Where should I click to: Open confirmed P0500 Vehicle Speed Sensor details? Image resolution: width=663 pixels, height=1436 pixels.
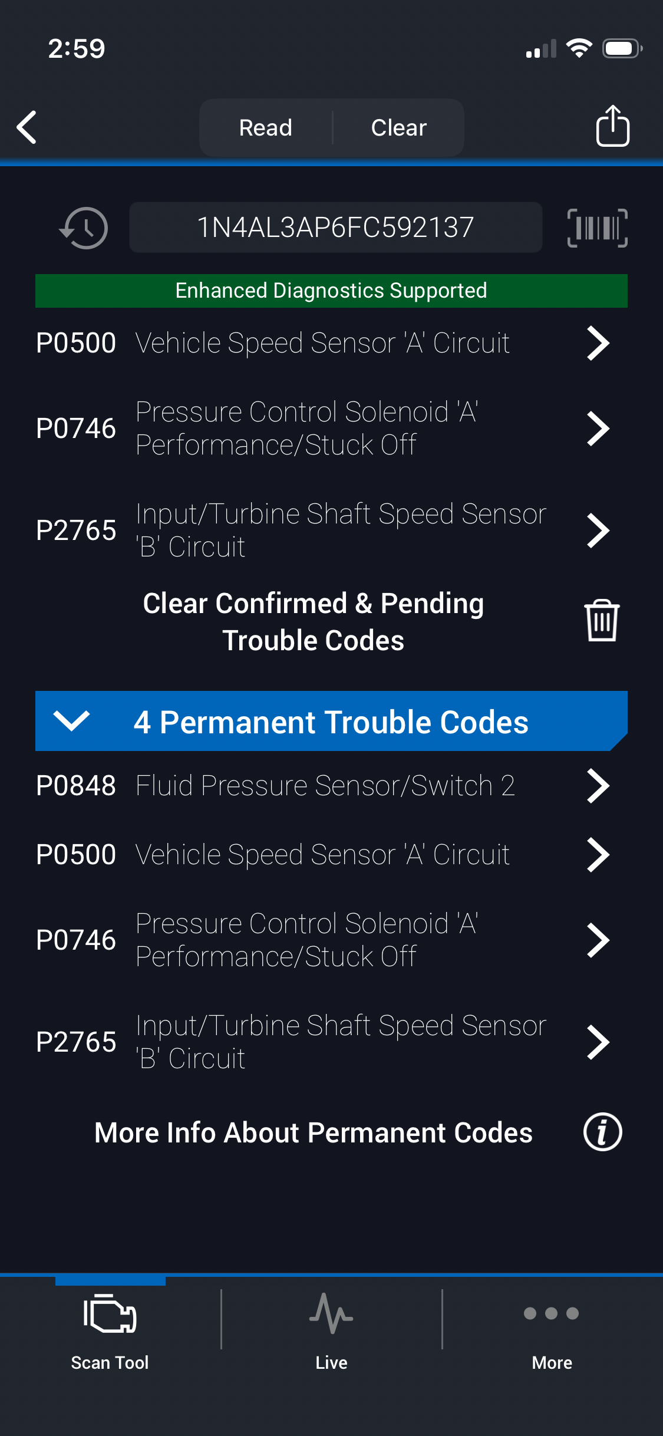[x=322, y=343]
